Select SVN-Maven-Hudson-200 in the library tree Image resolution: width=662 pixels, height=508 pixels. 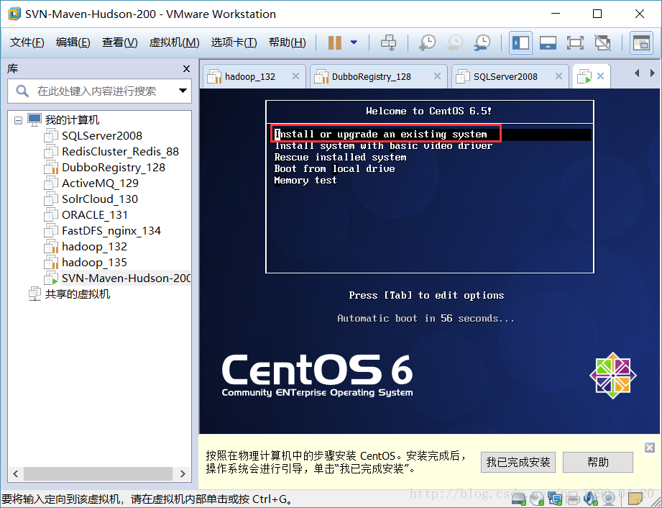(x=126, y=278)
